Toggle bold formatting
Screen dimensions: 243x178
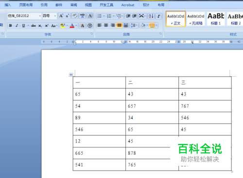(x=11, y=26)
